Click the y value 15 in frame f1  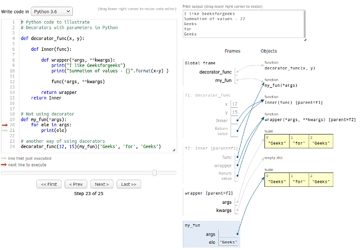click(x=235, y=112)
